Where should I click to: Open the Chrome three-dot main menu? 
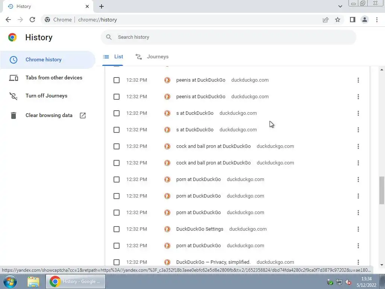(377, 20)
